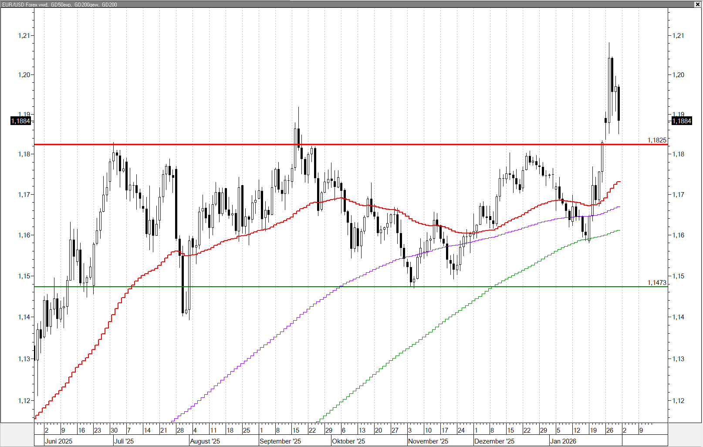Click the 1,15 label on left price axis
The width and height of the screenshot is (703, 447).
pyautogui.click(x=24, y=276)
